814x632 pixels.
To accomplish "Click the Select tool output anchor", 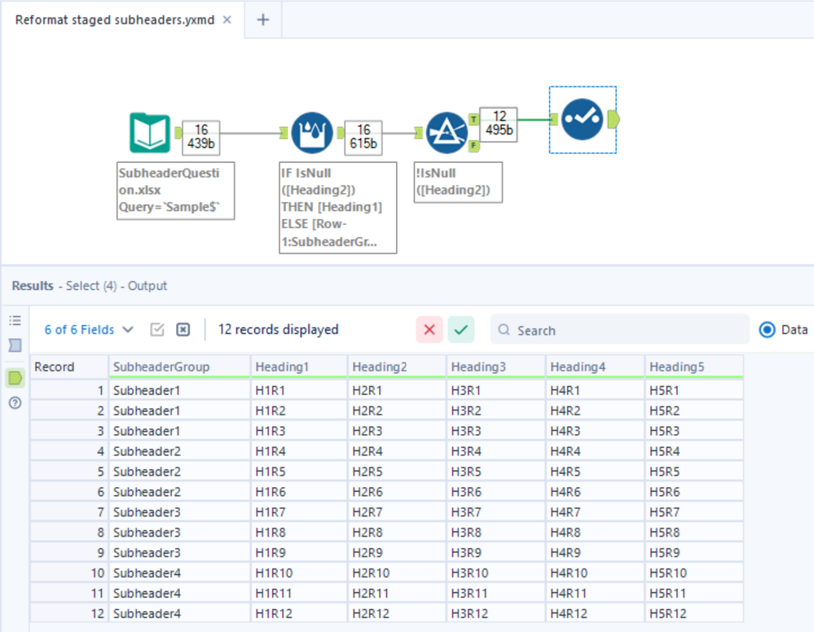I will pos(613,120).
